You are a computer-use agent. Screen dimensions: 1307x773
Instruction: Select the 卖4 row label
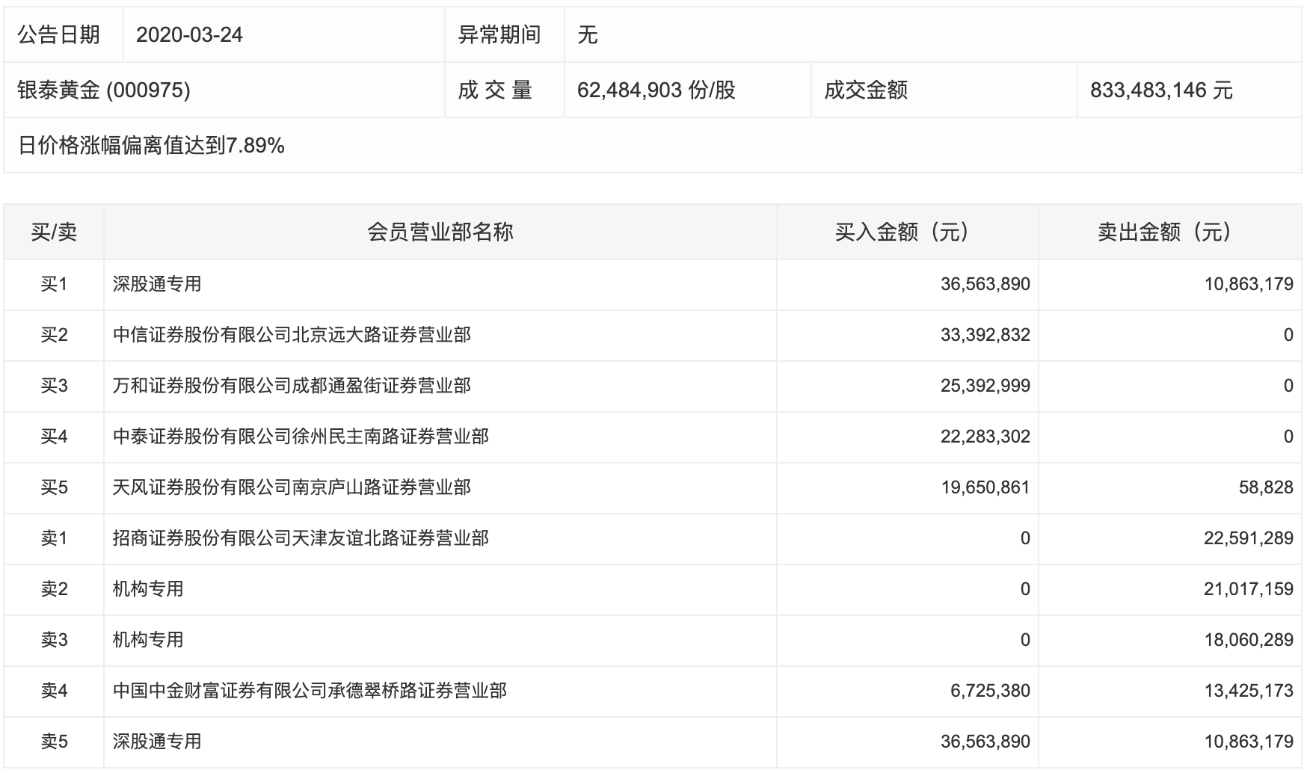pyautogui.click(x=54, y=691)
